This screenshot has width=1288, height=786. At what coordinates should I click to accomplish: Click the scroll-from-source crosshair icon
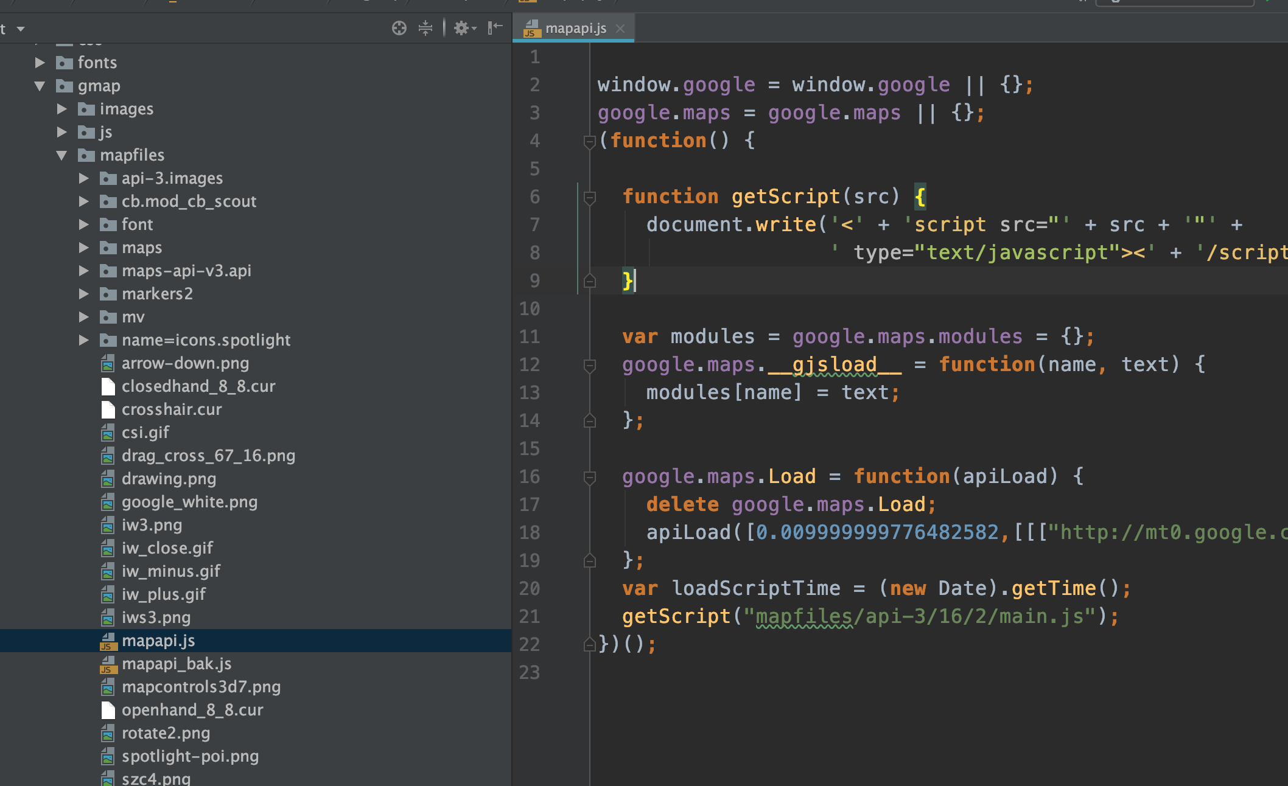tap(399, 28)
